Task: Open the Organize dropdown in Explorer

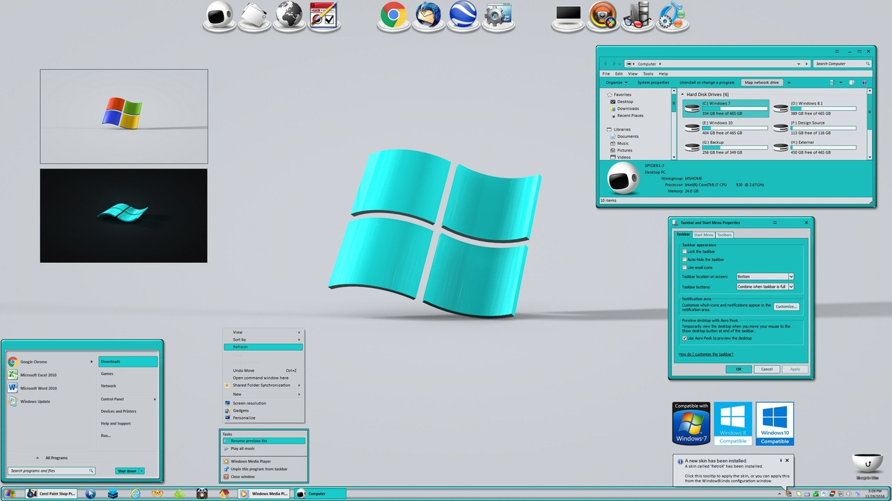Action: (616, 82)
